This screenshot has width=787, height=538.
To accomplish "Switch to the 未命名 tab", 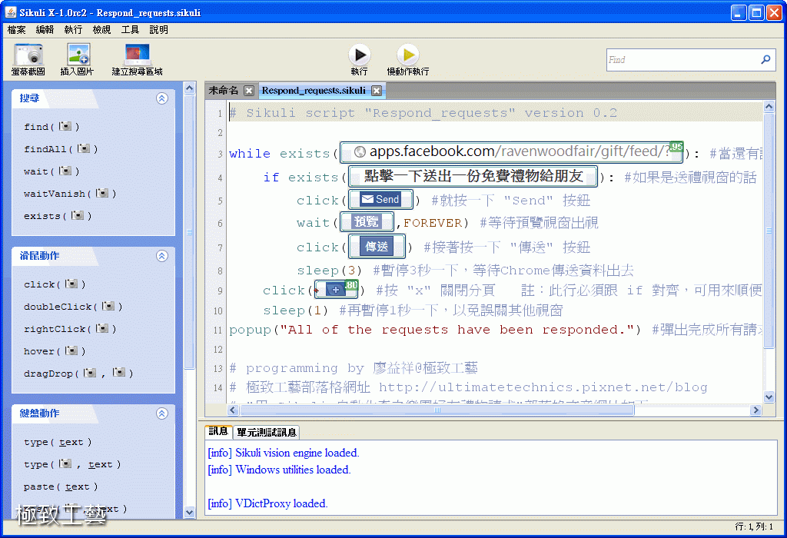I will pyautogui.click(x=224, y=91).
